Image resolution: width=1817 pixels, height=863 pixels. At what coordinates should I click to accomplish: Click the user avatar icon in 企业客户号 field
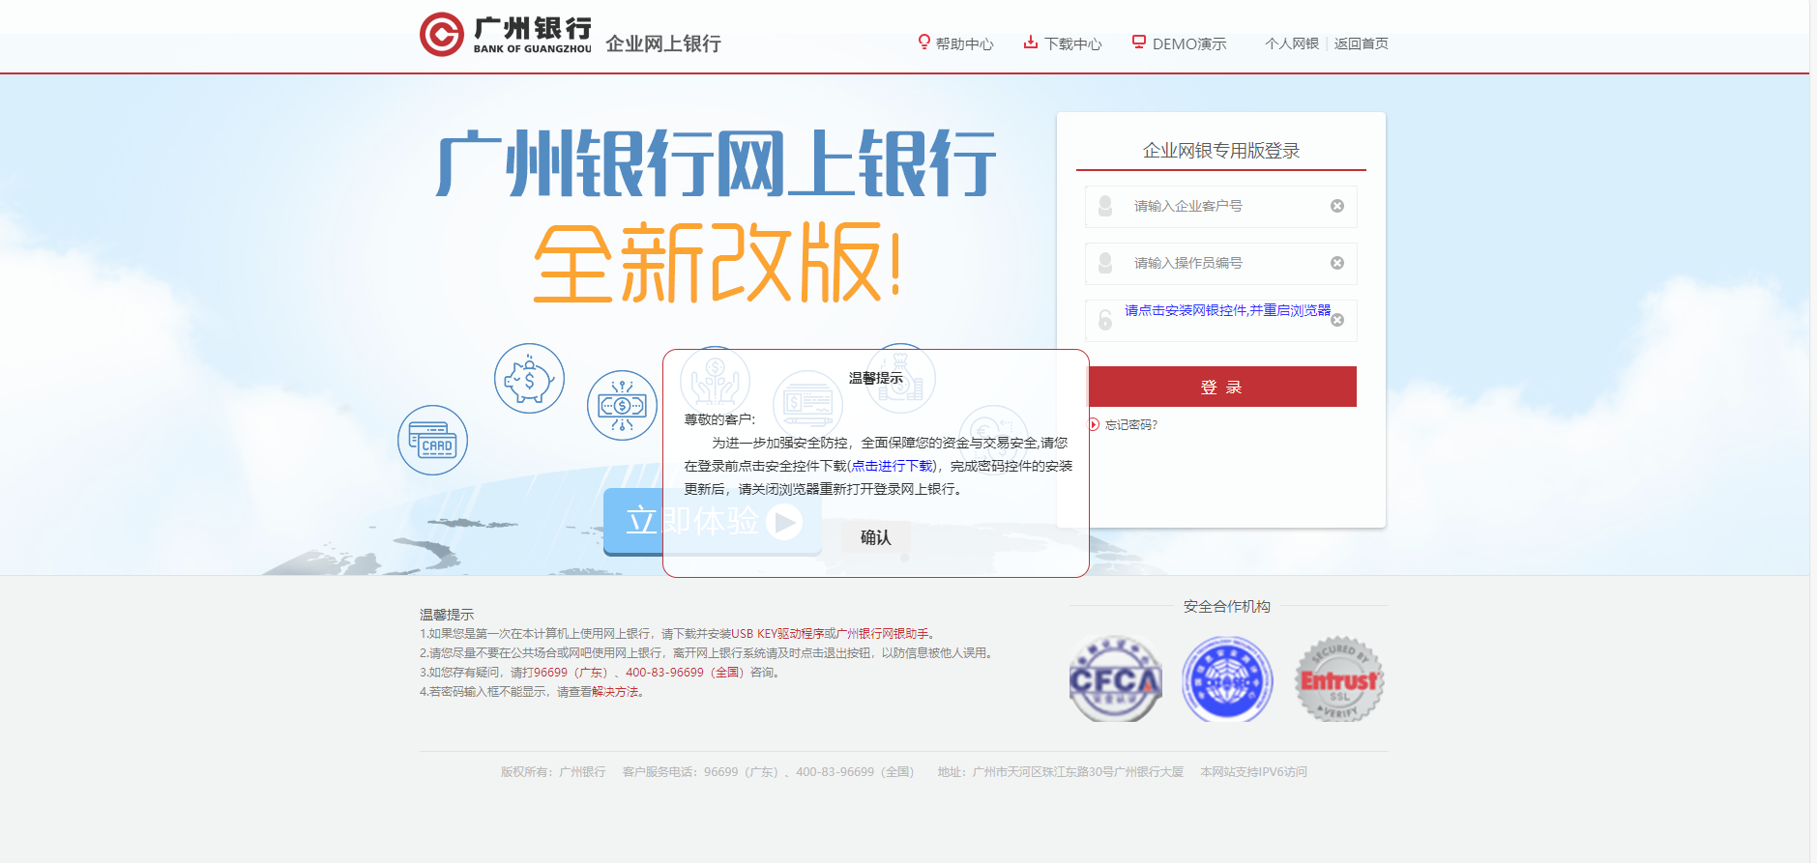tap(1105, 206)
